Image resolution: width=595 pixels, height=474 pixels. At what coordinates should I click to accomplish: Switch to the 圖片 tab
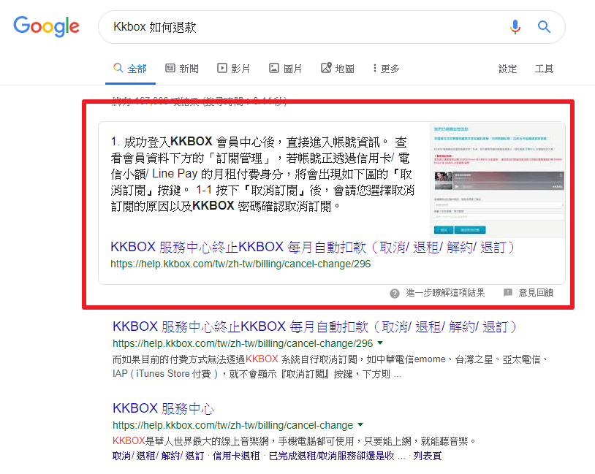tap(286, 69)
